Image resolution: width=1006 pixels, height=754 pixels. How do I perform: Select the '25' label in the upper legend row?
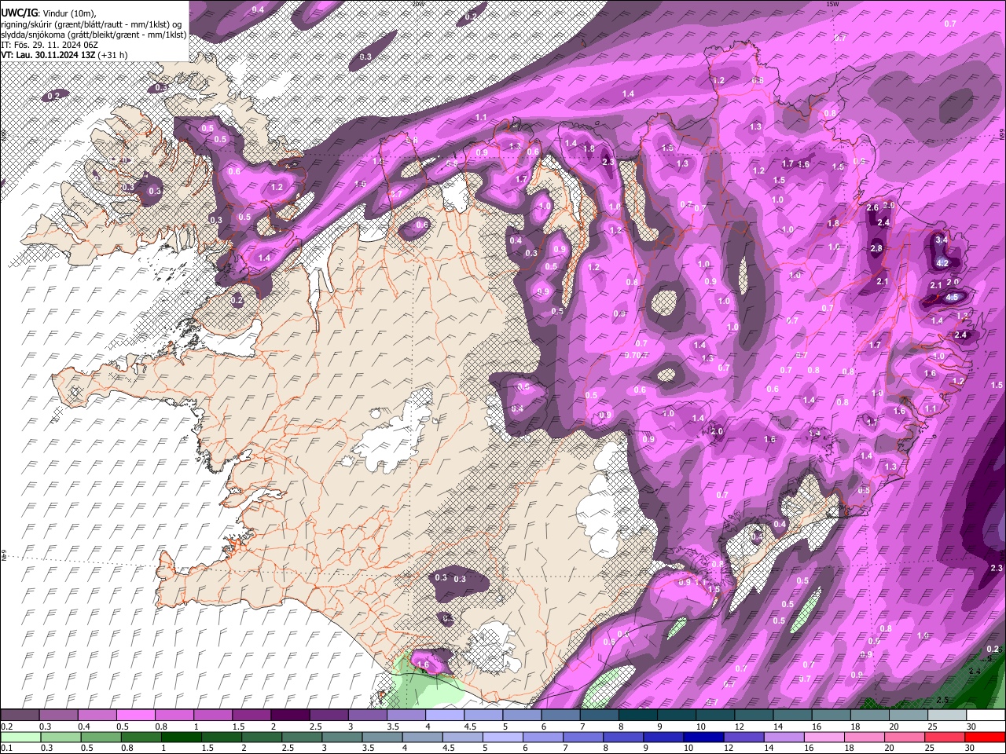pyautogui.click(x=933, y=727)
